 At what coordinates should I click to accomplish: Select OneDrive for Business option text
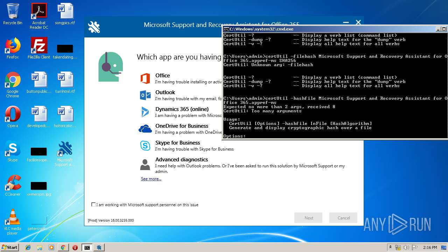[x=182, y=126]
